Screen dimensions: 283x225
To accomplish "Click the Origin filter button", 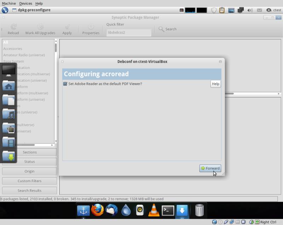I will click(x=30, y=171).
